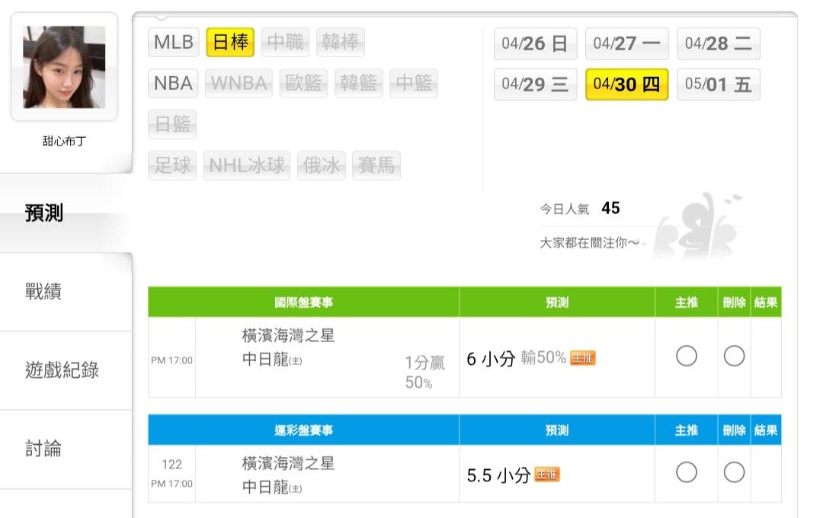Switch to date 05/01 五
This screenshot has width=823, height=518.
pos(718,84)
